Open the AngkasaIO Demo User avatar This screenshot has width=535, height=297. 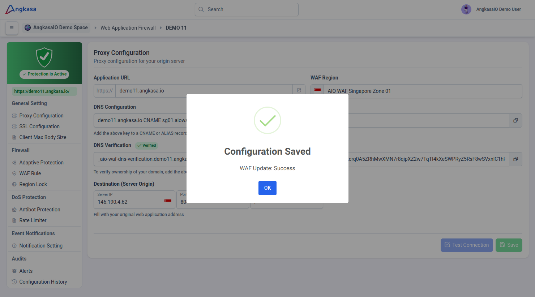[x=466, y=9]
